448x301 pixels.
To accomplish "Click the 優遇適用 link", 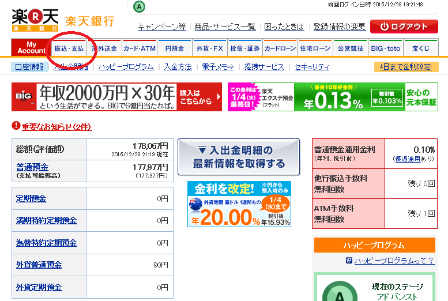I will [408, 159].
